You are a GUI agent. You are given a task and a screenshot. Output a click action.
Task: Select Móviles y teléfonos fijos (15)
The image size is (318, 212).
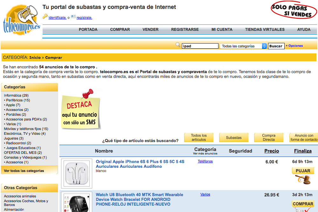[26, 129]
